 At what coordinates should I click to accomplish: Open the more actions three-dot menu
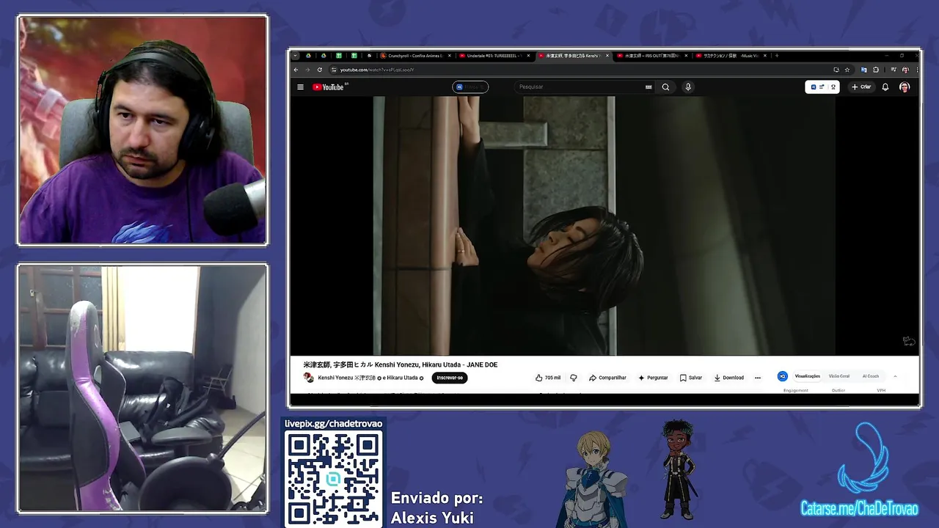[x=758, y=378]
